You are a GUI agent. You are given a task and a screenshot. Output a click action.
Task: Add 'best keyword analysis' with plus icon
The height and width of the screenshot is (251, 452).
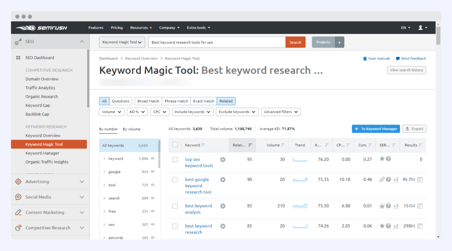click(223, 206)
